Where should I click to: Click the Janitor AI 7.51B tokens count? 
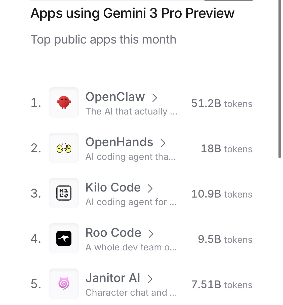[222, 285]
